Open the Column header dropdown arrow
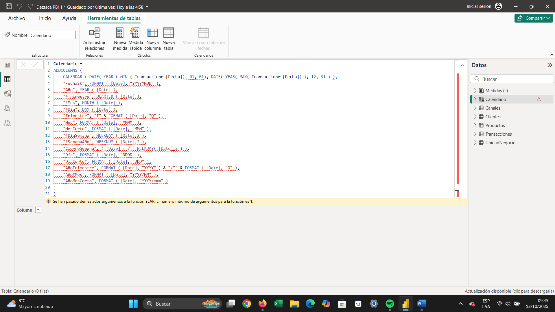Viewport: 555px width, 312px height. pyautogui.click(x=38, y=210)
